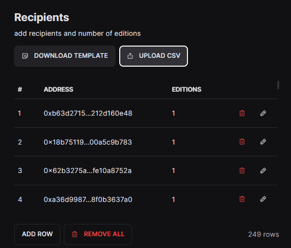The width and height of the screenshot is (291, 248).
Task: Click the Download Template button
Action: pos(65,56)
